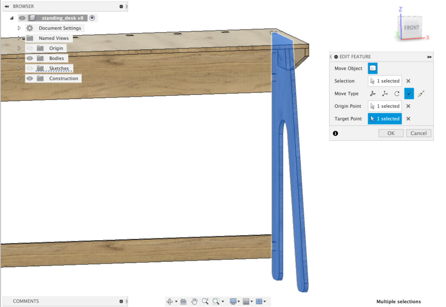The height and width of the screenshot is (307, 446).
Task: Confirm the move with OK
Action: 391,133
